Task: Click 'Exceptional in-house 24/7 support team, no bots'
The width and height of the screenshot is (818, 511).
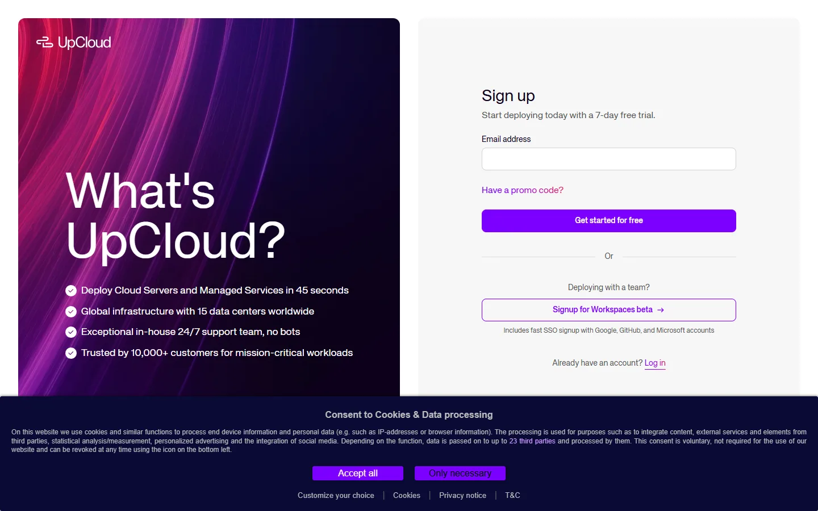Action: [190, 332]
